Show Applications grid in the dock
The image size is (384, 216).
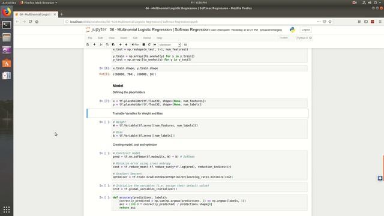(x=7, y=209)
